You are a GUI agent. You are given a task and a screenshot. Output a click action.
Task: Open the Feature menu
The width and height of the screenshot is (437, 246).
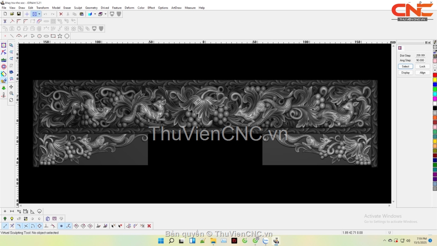click(x=117, y=8)
